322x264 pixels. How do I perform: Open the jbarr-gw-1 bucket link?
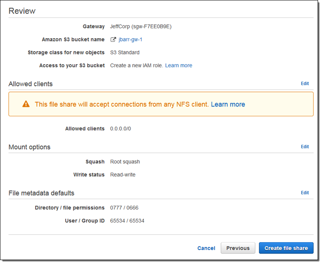click(130, 39)
